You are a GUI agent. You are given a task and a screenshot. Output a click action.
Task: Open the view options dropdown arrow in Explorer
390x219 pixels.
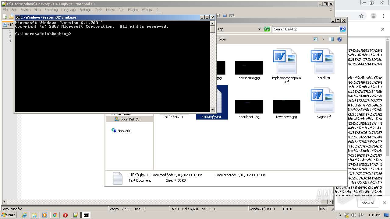[323, 39]
